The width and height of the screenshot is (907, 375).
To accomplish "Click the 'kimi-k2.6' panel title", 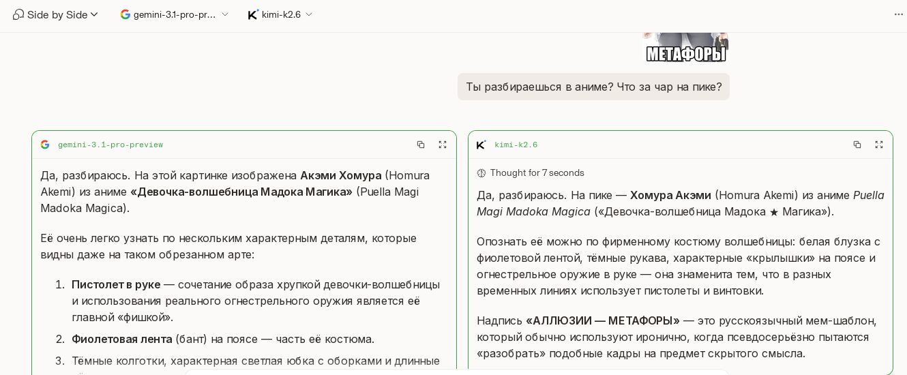I will pyautogui.click(x=516, y=145).
